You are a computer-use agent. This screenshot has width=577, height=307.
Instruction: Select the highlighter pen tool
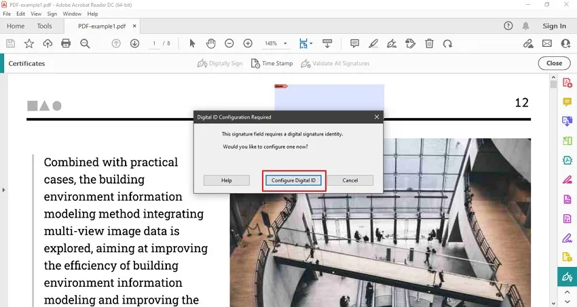pyautogui.click(x=373, y=43)
